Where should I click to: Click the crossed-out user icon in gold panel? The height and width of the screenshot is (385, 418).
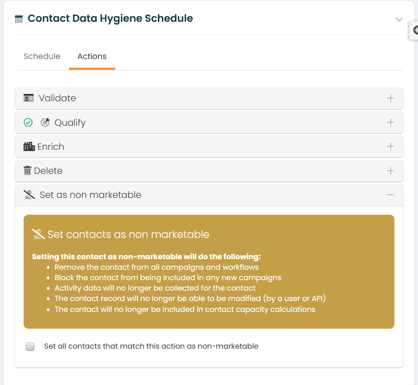[39, 234]
